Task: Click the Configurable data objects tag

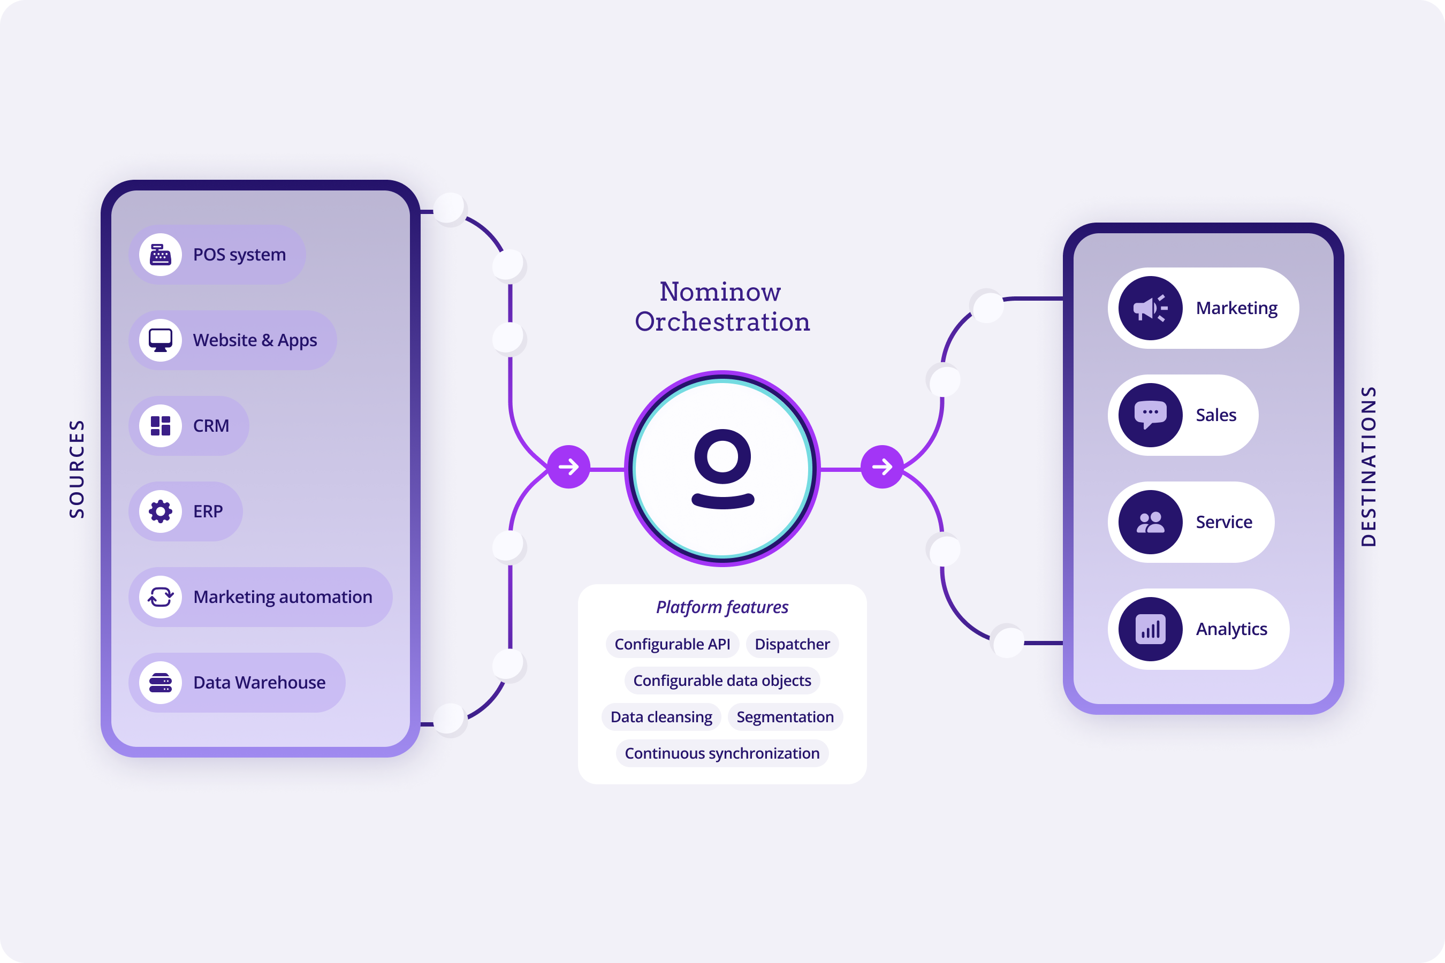Action: tap(721, 681)
